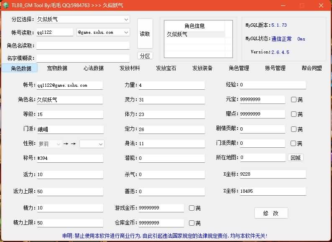Switch to the 发放宝石 tab
Image resolution: width=332 pixels, height=242 pixels.
[x=166, y=68]
